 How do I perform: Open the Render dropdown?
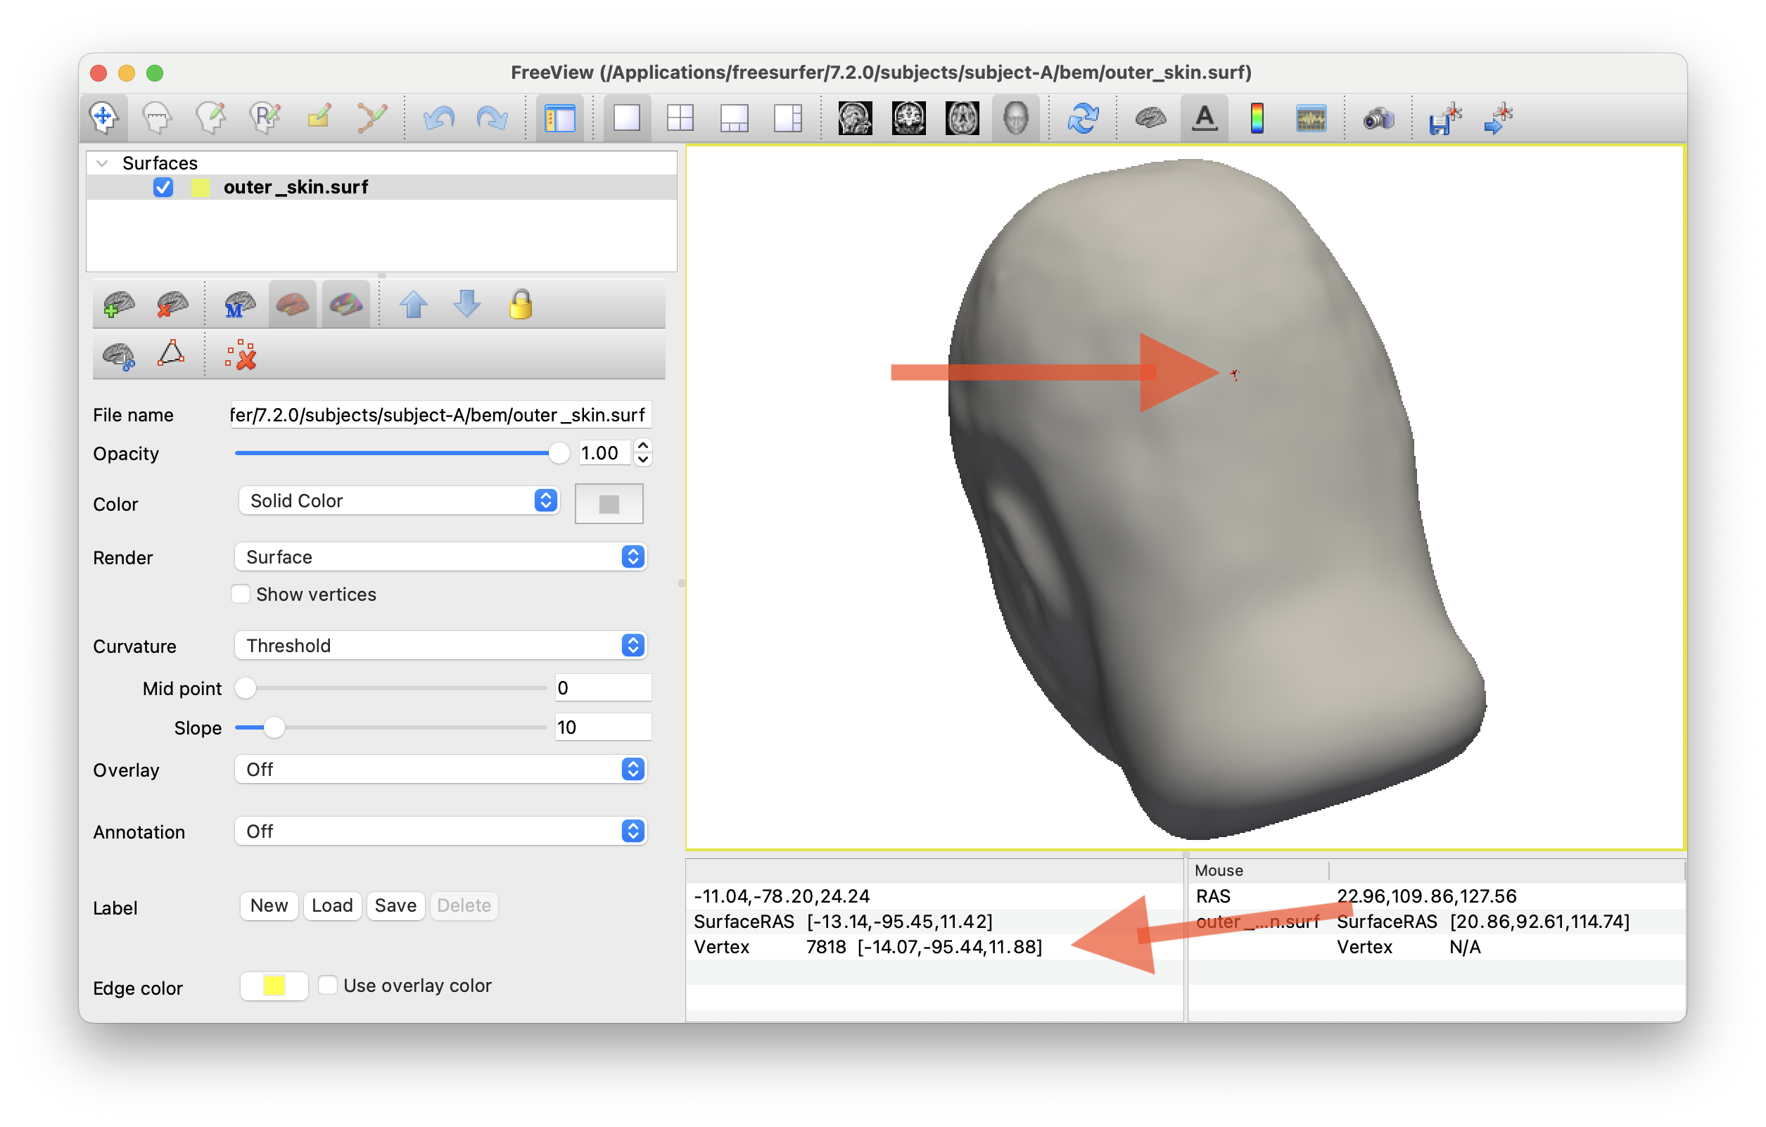(440, 557)
